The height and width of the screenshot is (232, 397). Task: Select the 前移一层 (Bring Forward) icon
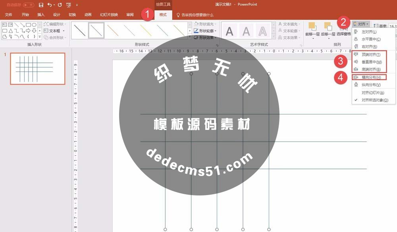[x=312, y=26]
